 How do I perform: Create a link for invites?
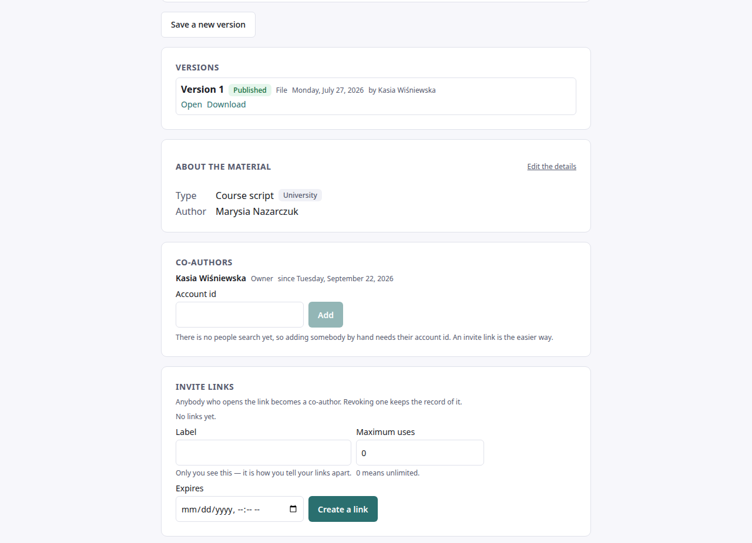pos(343,509)
